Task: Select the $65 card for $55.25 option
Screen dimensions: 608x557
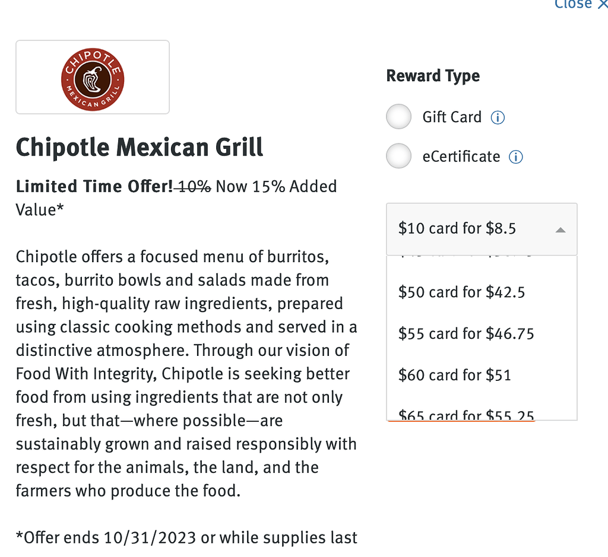Action: 466,414
